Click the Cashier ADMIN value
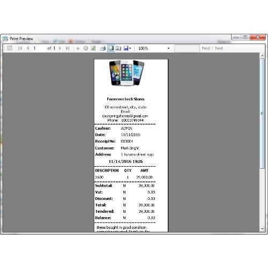The image size is (268, 268). [x=126, y=128]
